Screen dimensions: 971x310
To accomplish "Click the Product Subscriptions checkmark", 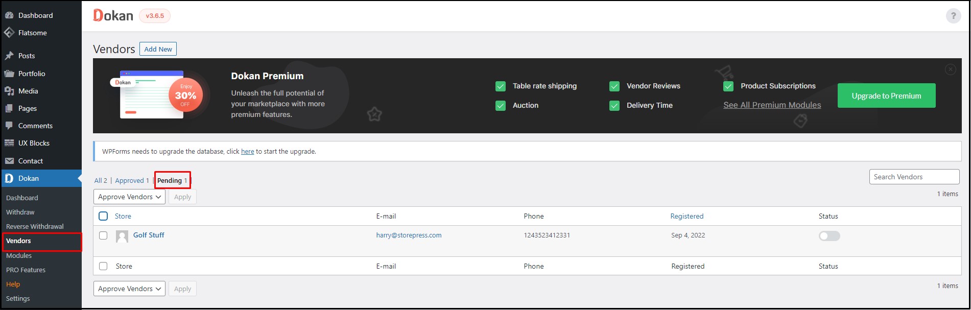I will click(728, 86).
